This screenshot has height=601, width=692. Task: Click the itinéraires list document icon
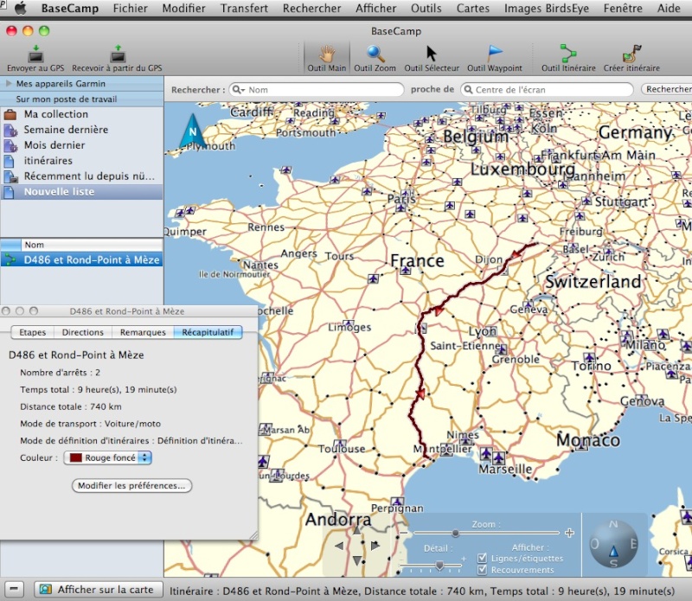coord(9,161)
